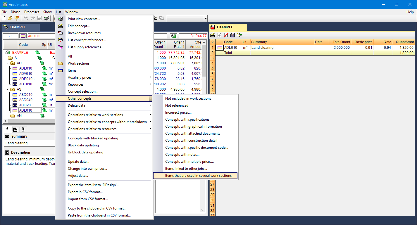
Task: Click the tree icon right of list toolbar
Action: (239, 35)
